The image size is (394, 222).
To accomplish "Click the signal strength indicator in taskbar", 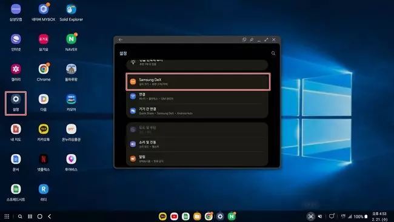I will [x=350, y=216].
